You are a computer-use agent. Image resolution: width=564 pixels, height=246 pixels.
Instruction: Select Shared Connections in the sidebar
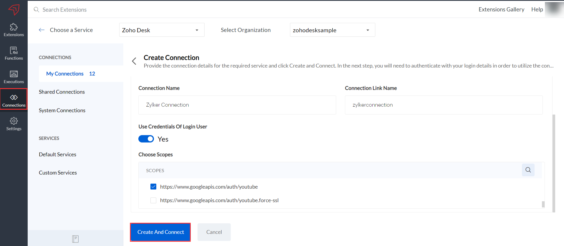[x=62, y=92]
